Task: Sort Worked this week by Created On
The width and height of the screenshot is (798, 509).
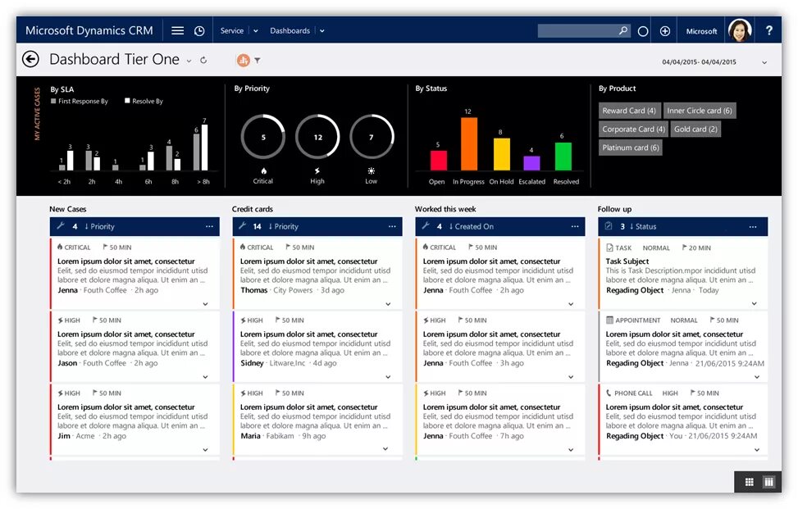Action: (472, 226)
